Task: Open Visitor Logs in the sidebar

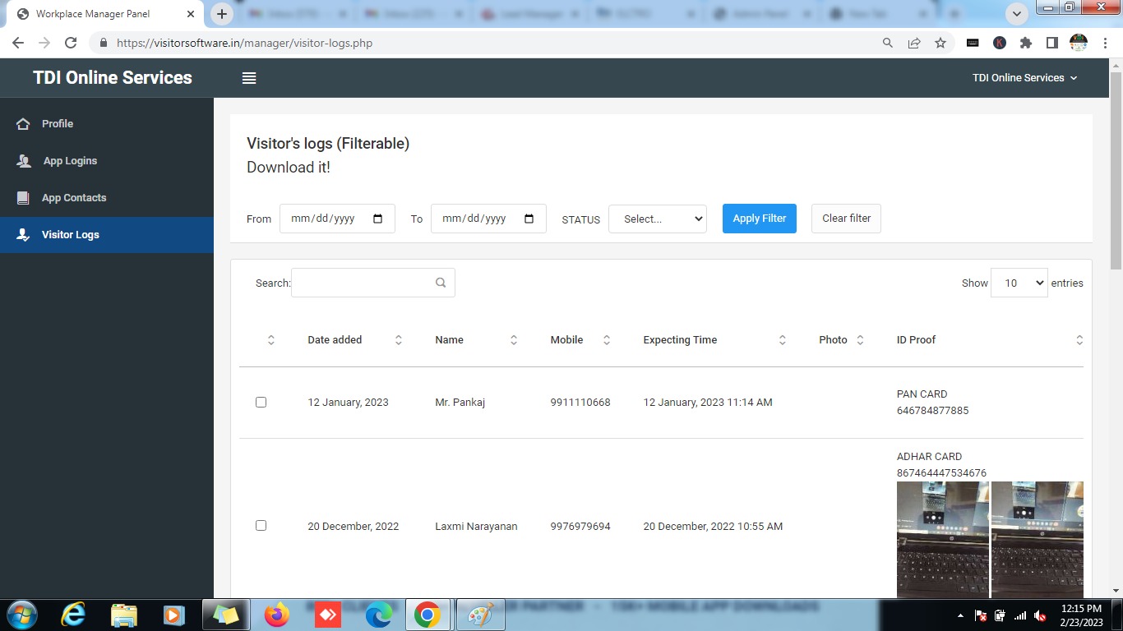Action: click(x=71, y=235)
